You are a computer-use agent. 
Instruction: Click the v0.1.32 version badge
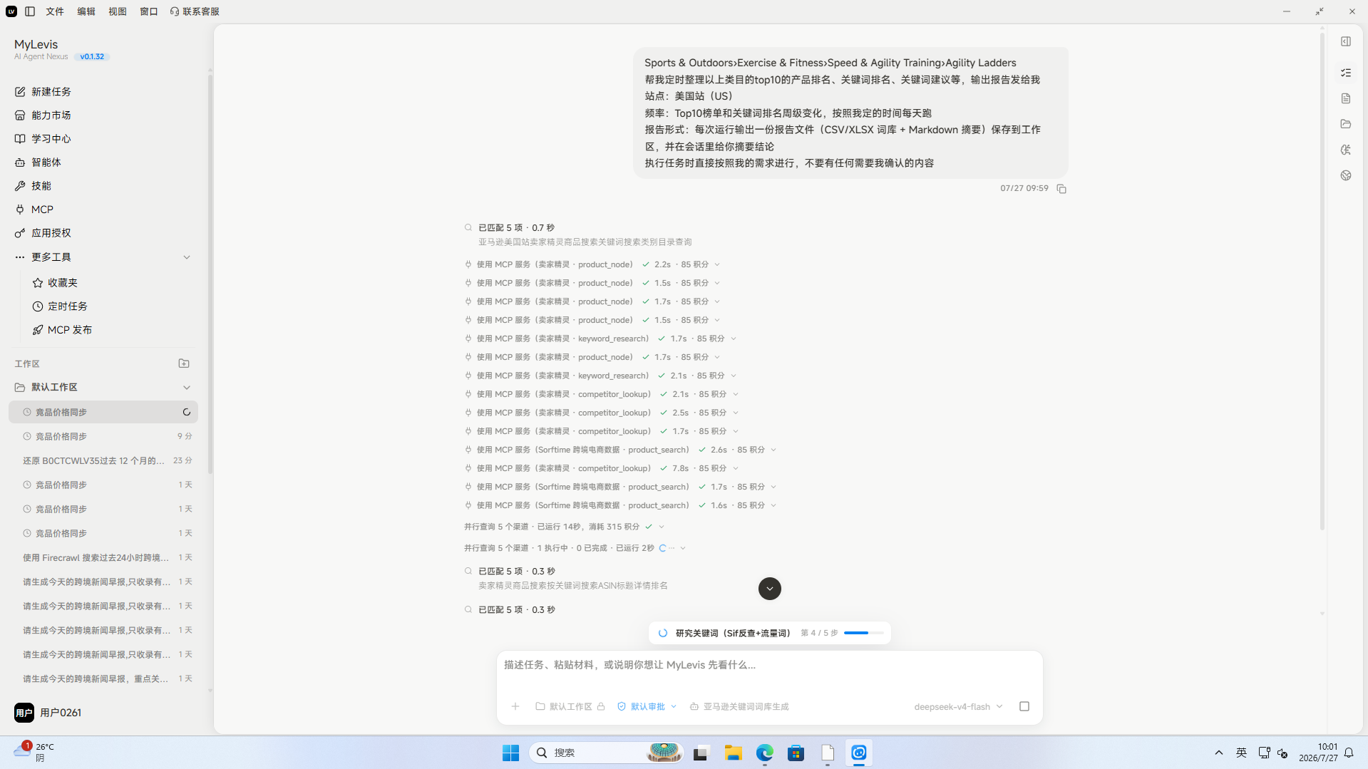point(92,56)
